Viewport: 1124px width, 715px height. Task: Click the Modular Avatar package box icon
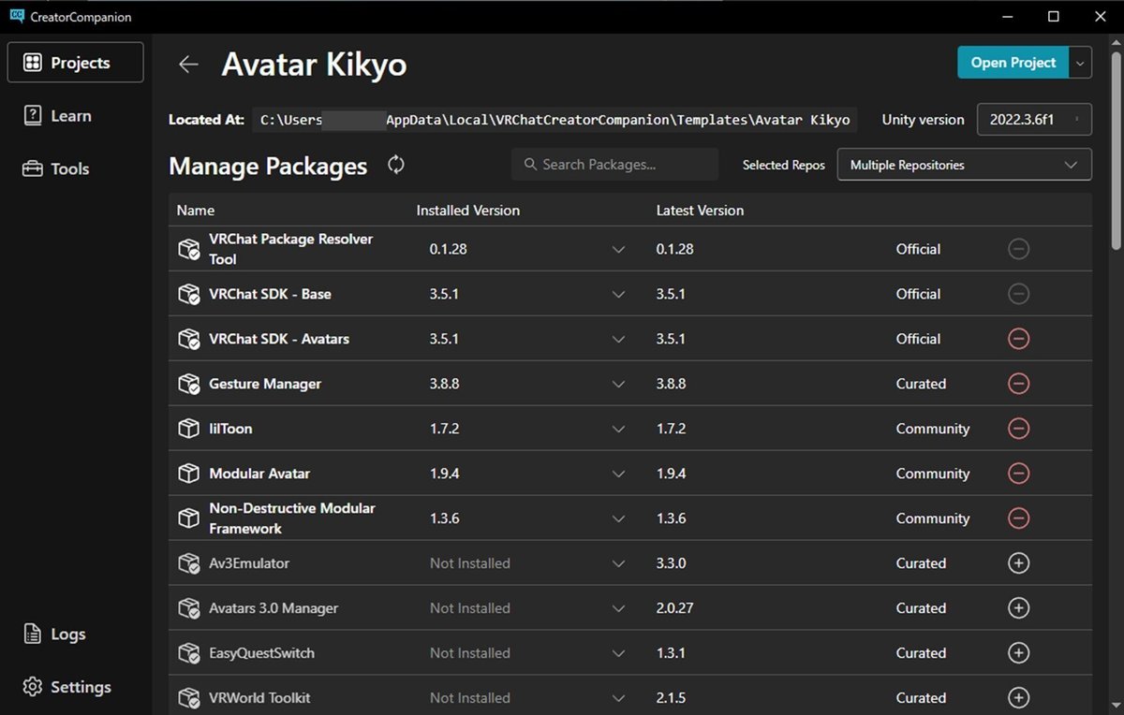[x=189, y=474]
